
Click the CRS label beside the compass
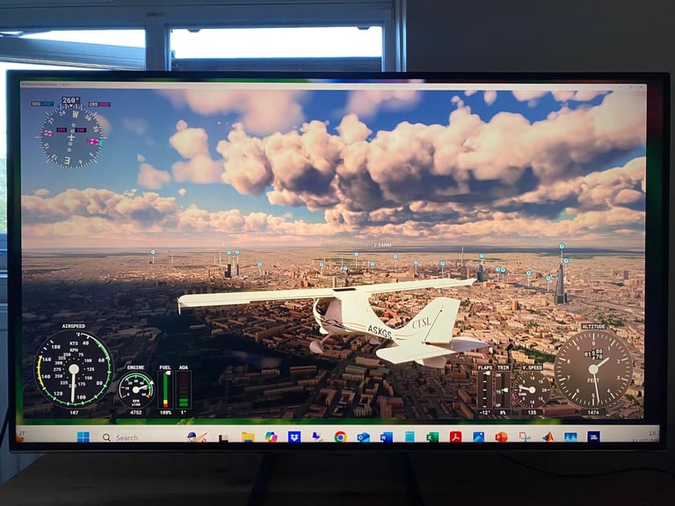pos(99,105)
